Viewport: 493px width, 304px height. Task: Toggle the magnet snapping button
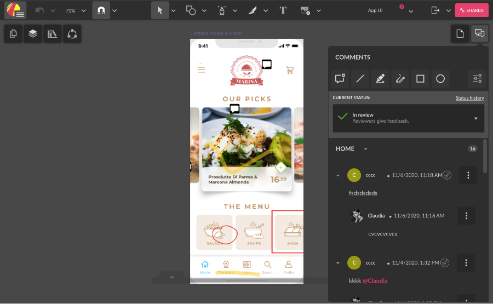pos(101,10)
